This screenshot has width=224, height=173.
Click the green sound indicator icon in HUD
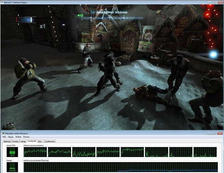tap(80, 15)
